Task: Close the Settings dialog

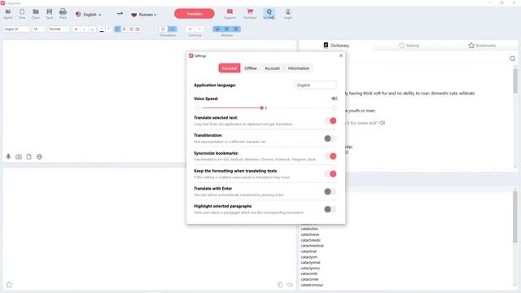Action: pos(341,56)
